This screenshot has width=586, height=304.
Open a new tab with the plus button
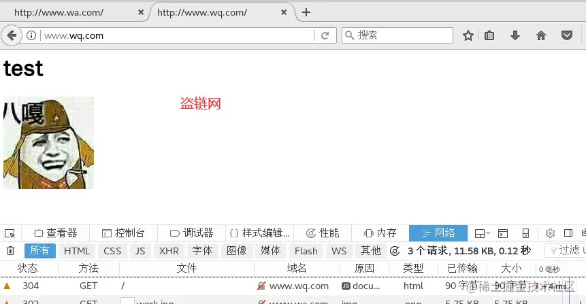[x=306, y=12]
